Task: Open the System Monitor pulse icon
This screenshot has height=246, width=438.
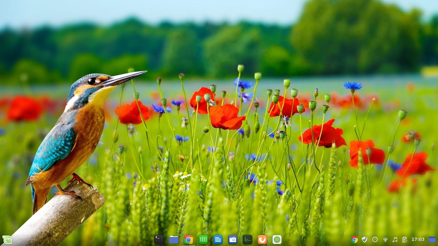Action: (248, 240)
